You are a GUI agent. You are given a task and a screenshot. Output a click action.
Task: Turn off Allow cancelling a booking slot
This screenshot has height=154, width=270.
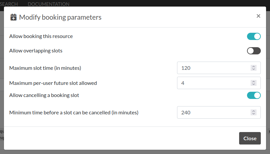tap(254, 95)
